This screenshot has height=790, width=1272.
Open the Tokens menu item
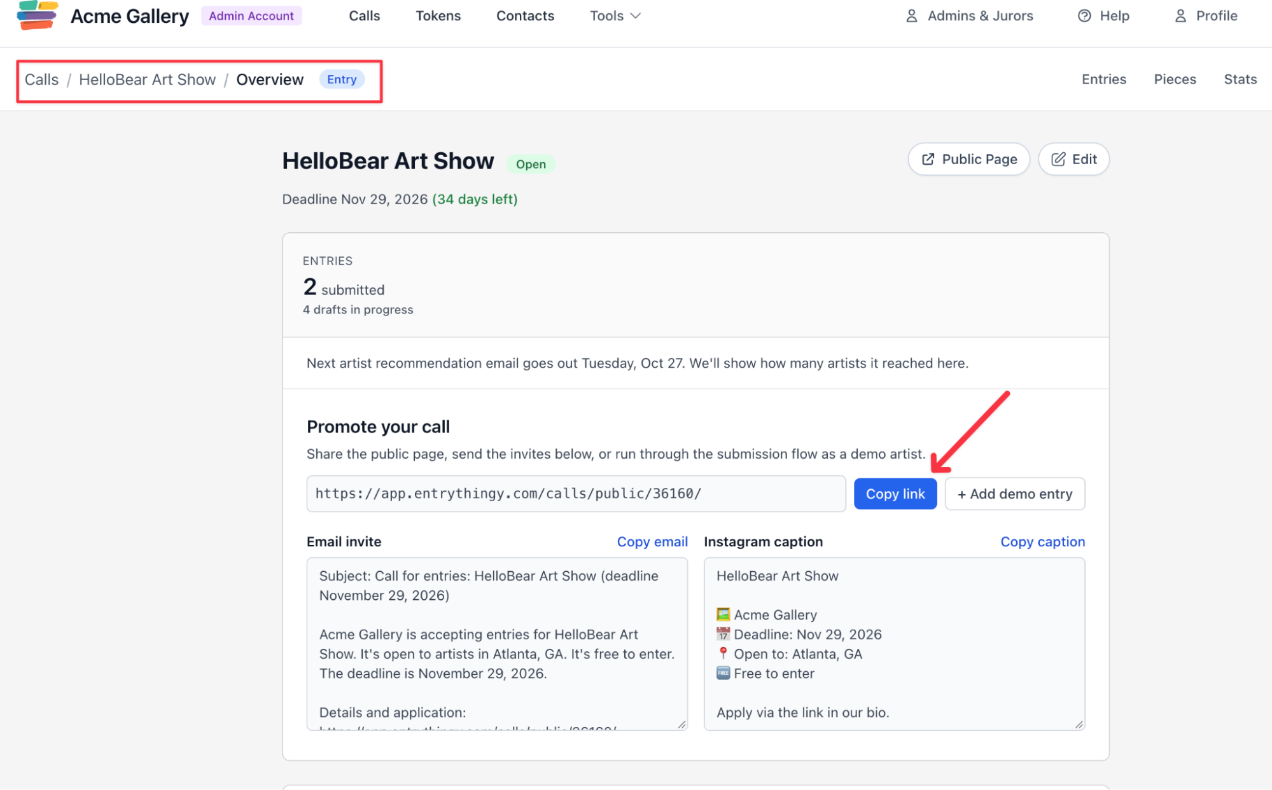click(x=438, y=16)
